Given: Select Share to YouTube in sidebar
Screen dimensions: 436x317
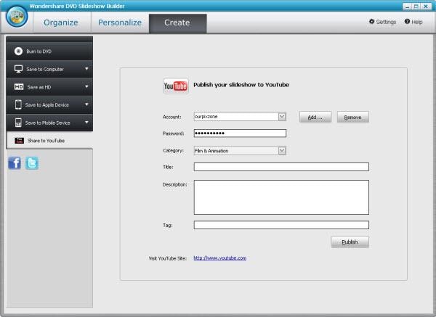Looking at the screenshot, I should click(49, 141).
